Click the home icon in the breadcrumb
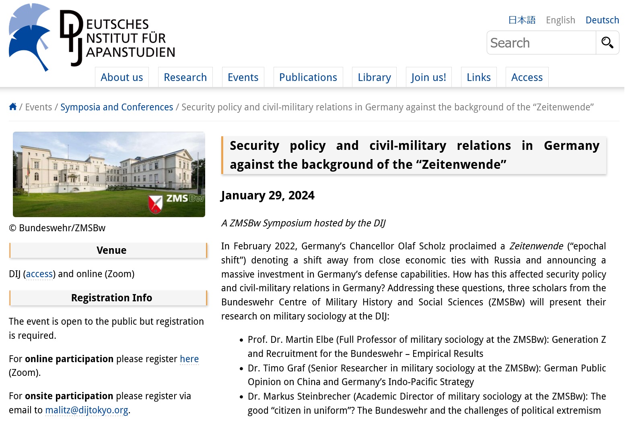The width and height of the screenshot is (630, 425). click(x=13, y=106)
